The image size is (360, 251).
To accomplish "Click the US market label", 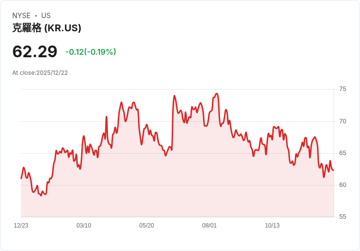I will coord(46,15).
